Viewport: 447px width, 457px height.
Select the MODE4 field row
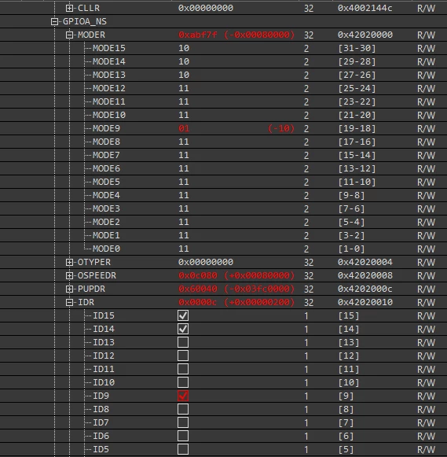(x=223, y=195)
